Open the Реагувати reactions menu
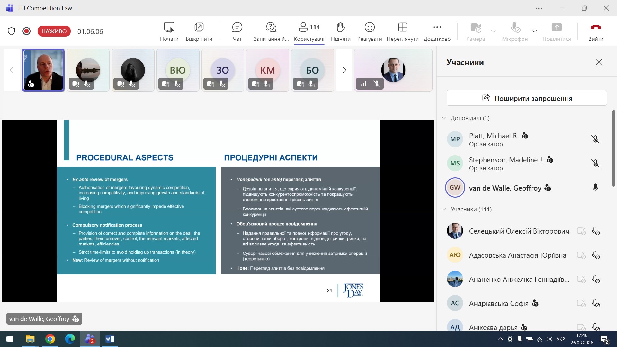617x347 pixels. [x=369, y=31]
